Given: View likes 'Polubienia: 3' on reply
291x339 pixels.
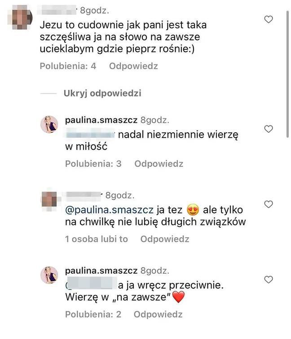Looking at the screenshot, I should (93, 164).
